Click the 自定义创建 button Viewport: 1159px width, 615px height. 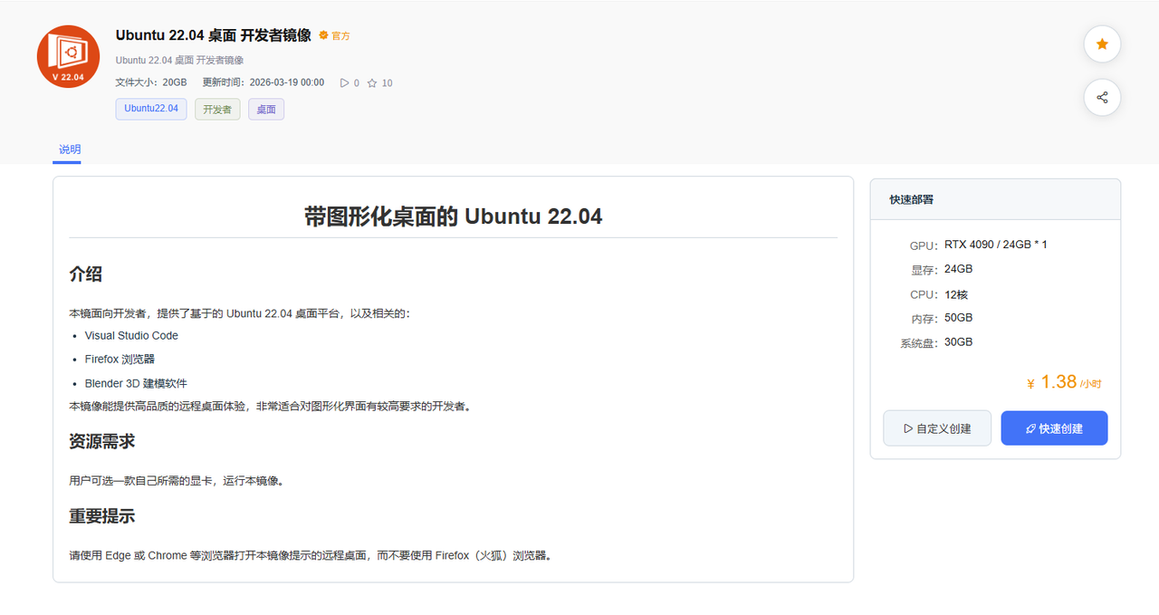pos(937,428)
